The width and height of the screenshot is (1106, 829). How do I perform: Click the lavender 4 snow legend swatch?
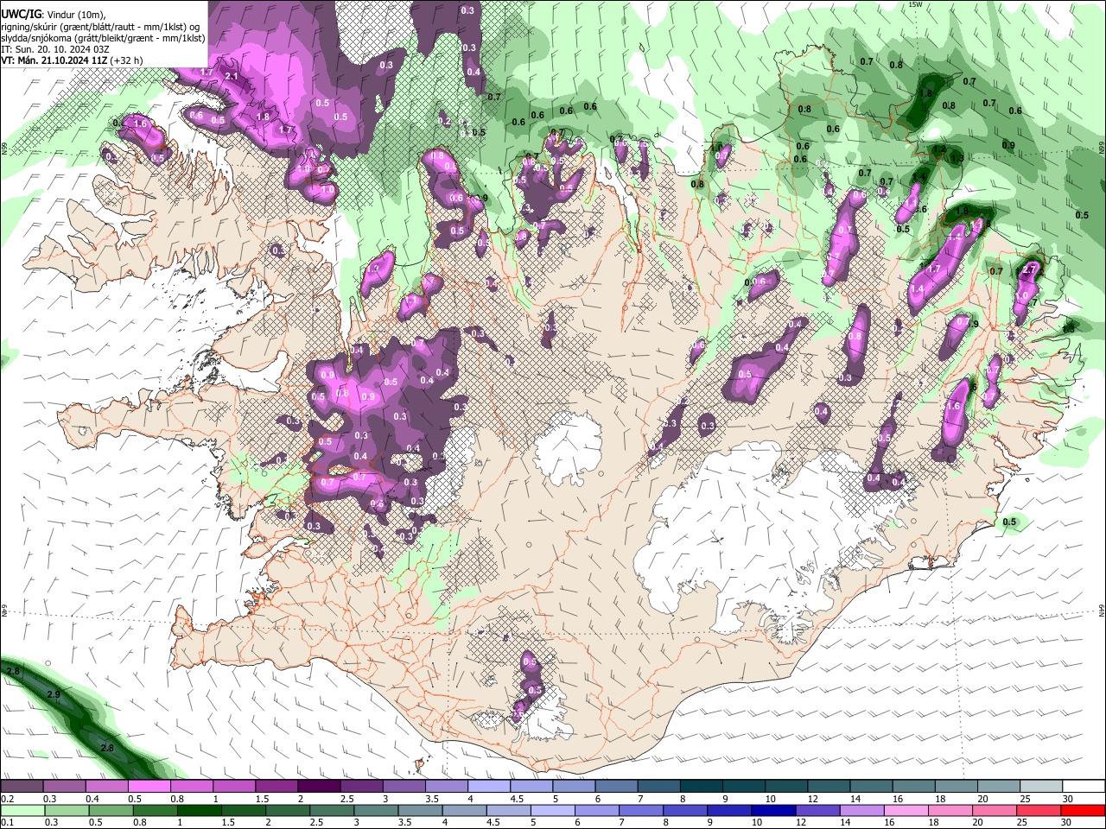(489, 787)
